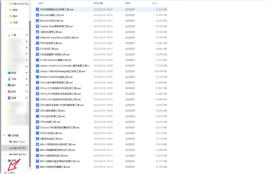Click the Creator Zone更新修复工具.exe file icon
Image resolution: width=267 pixels, height=174 pixels.
pyautogui.click(x=37, y=26)
